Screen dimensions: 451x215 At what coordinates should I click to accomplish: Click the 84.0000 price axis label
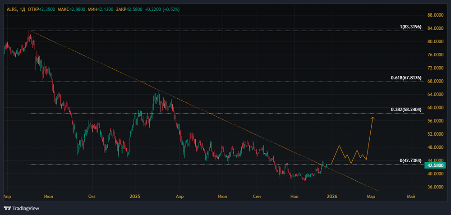(435, 28)
